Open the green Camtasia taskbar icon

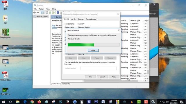(x=139, y=102)
